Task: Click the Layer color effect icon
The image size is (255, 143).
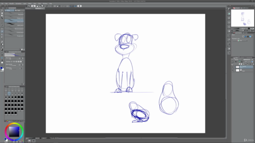Action: coord(250,37)
